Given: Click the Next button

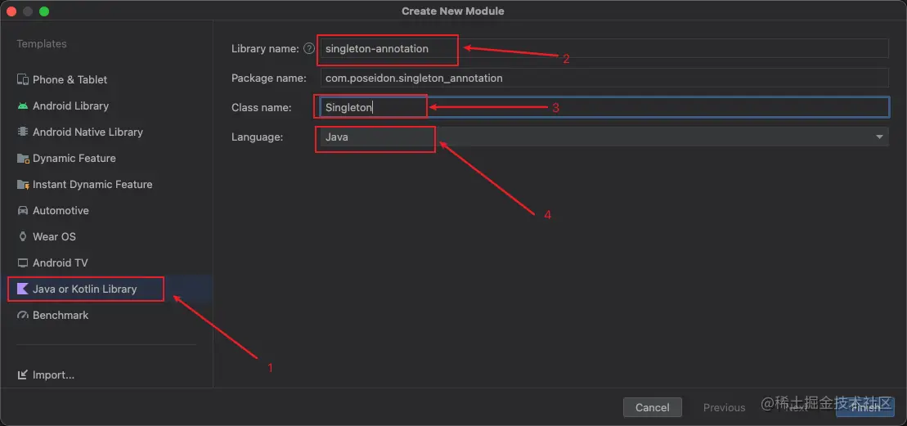Looking at the screenshot, I should (796, 407).
